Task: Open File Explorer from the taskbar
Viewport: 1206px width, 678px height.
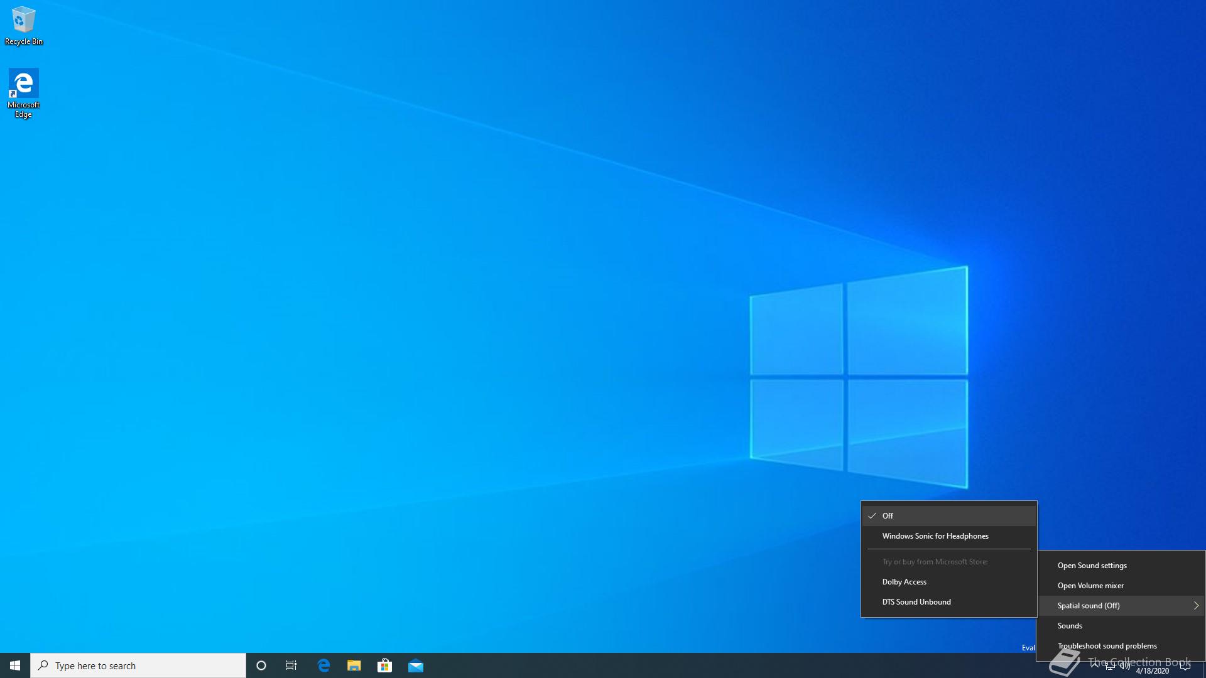Action: point(354,665)
